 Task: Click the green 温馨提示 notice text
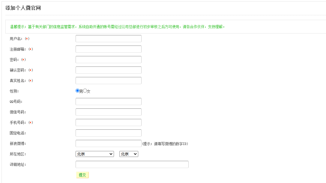pyautogui.click(x=117, y=27)
